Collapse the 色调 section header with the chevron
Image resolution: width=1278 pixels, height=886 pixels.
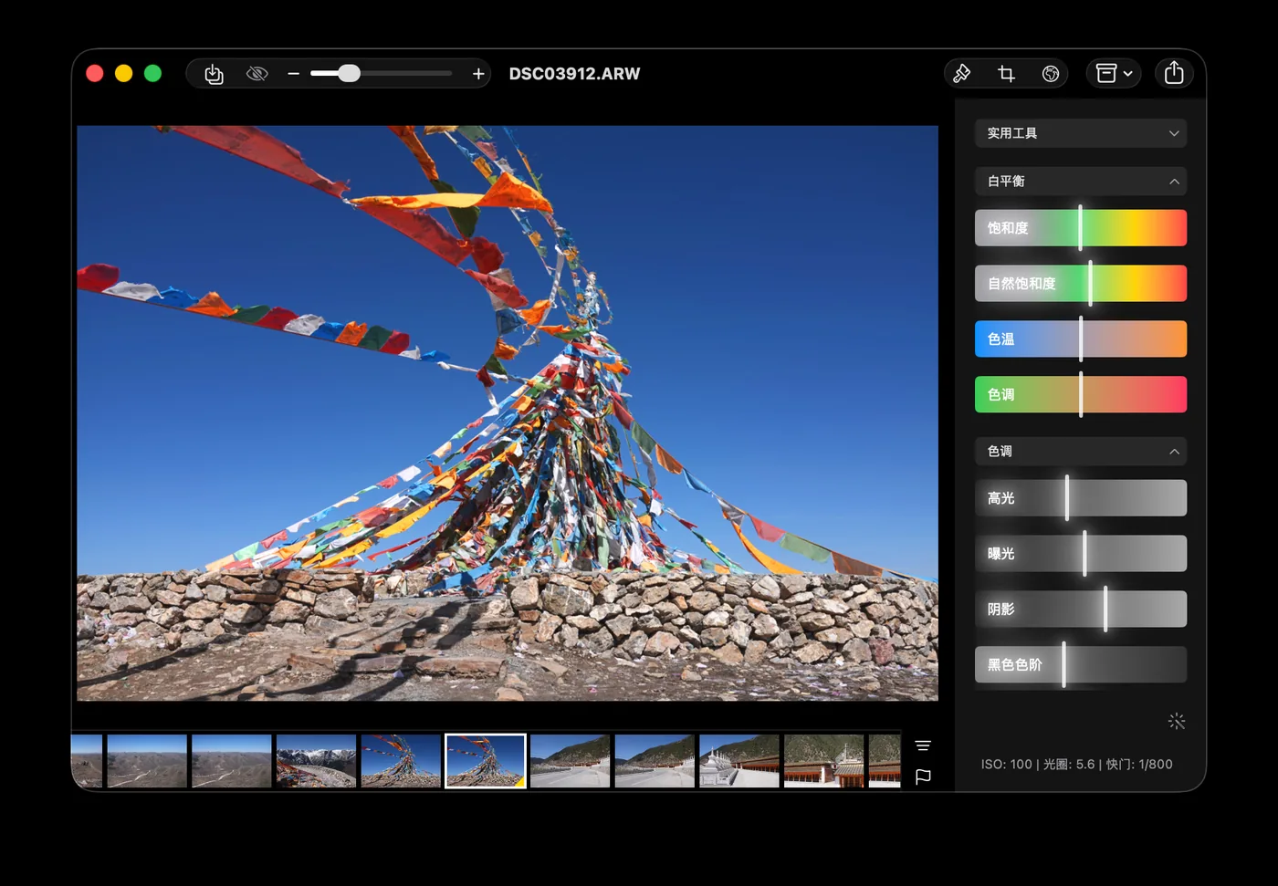[1081, 452]
